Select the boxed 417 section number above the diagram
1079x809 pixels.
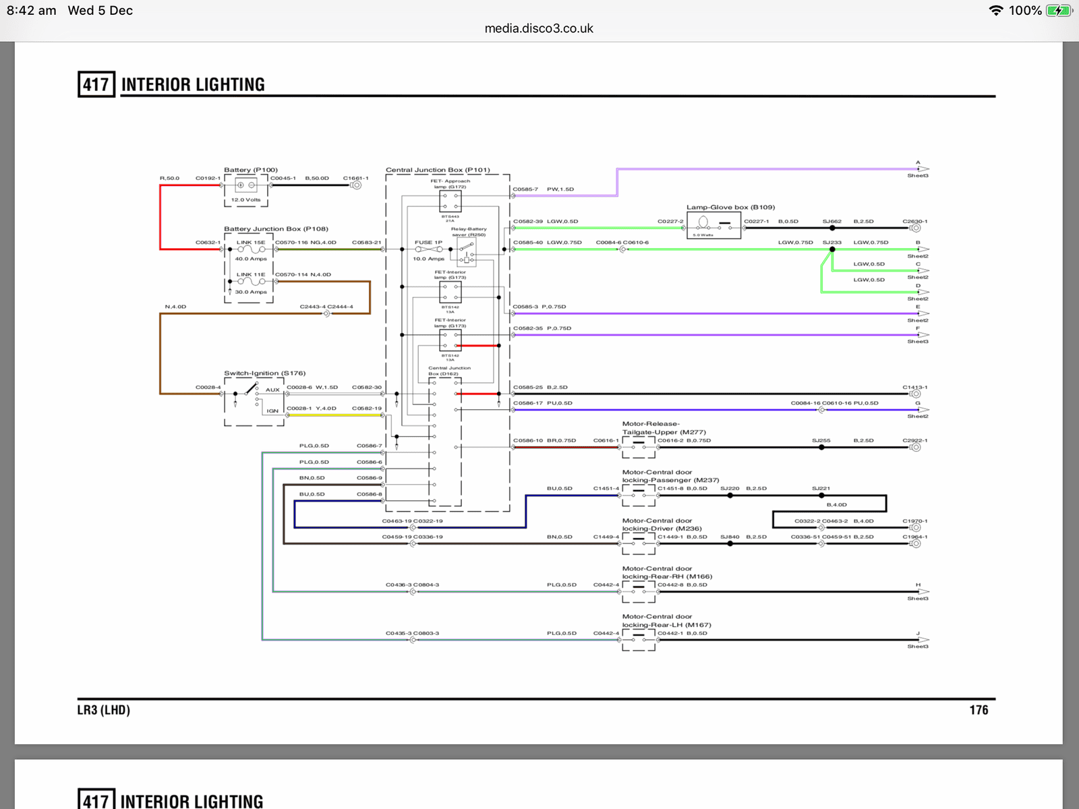pos(96,84)
